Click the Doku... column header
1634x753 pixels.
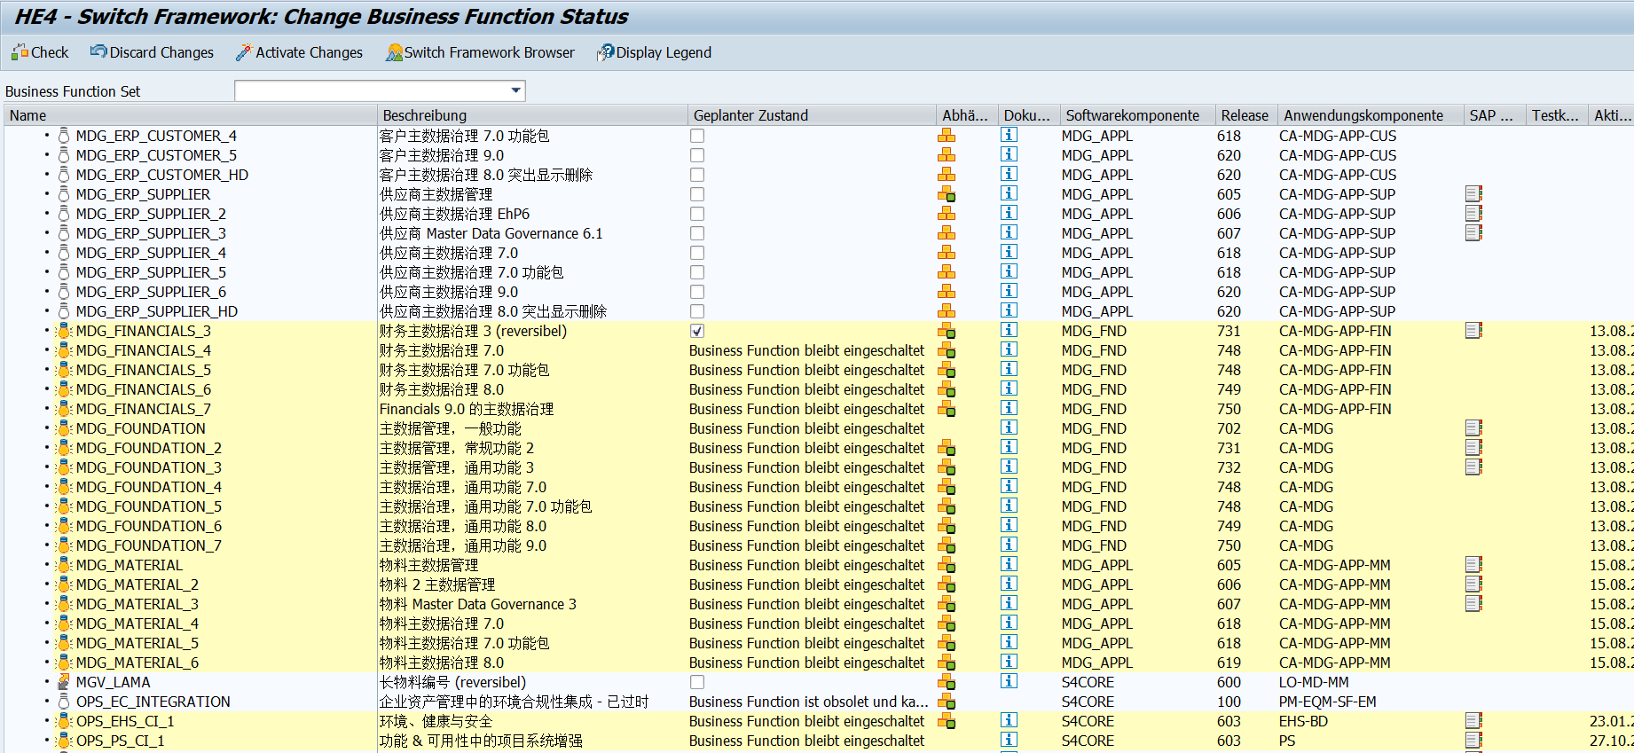(x=1029, y=115)
